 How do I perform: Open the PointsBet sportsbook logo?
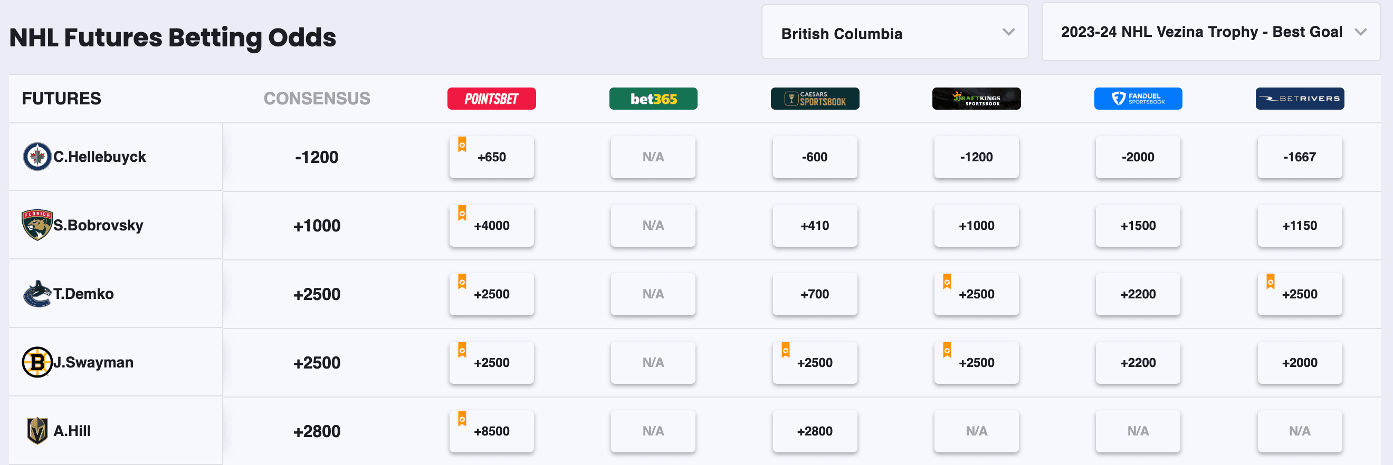coord(491,99)
